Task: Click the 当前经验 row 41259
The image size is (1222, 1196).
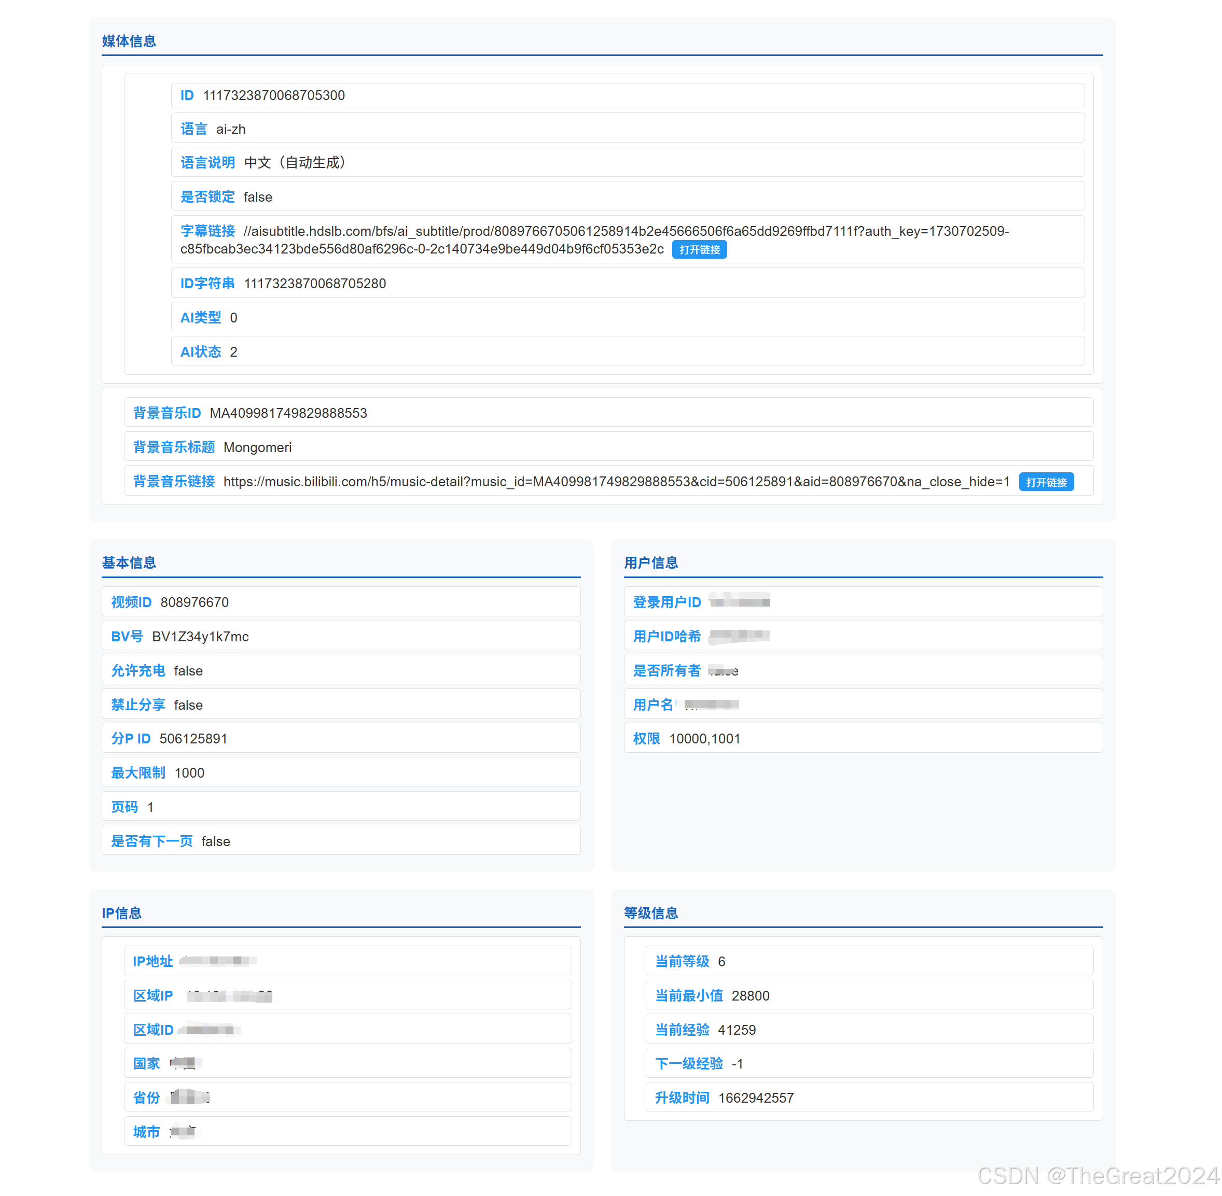Action: pos(736,1030)
